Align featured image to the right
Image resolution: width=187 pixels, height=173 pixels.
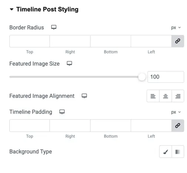(178, 96)
